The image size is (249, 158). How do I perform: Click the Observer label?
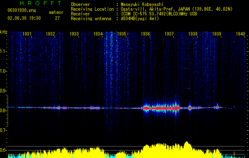click(80, 4)
